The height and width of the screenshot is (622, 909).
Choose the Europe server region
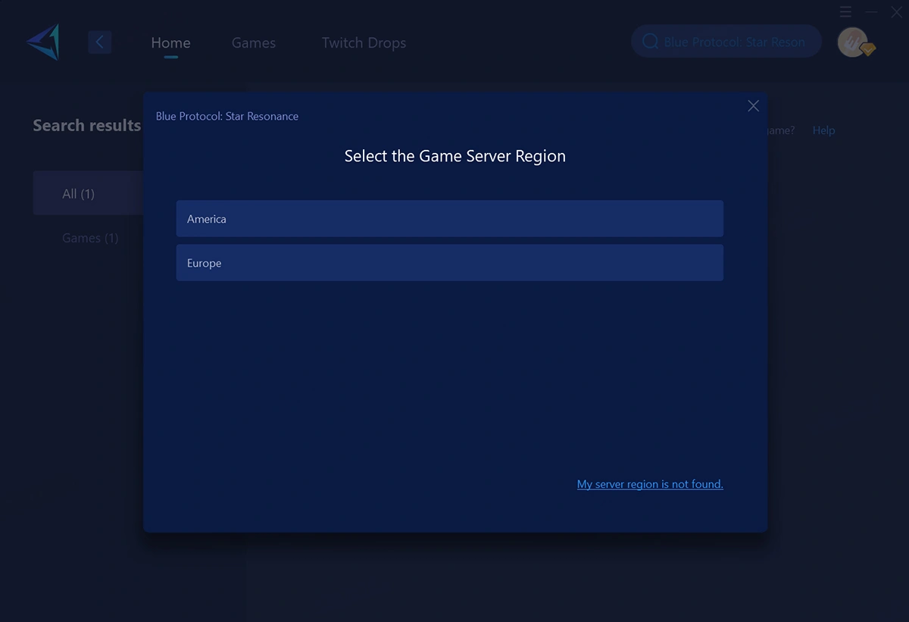pyautogui.click(x=449, y=263)
